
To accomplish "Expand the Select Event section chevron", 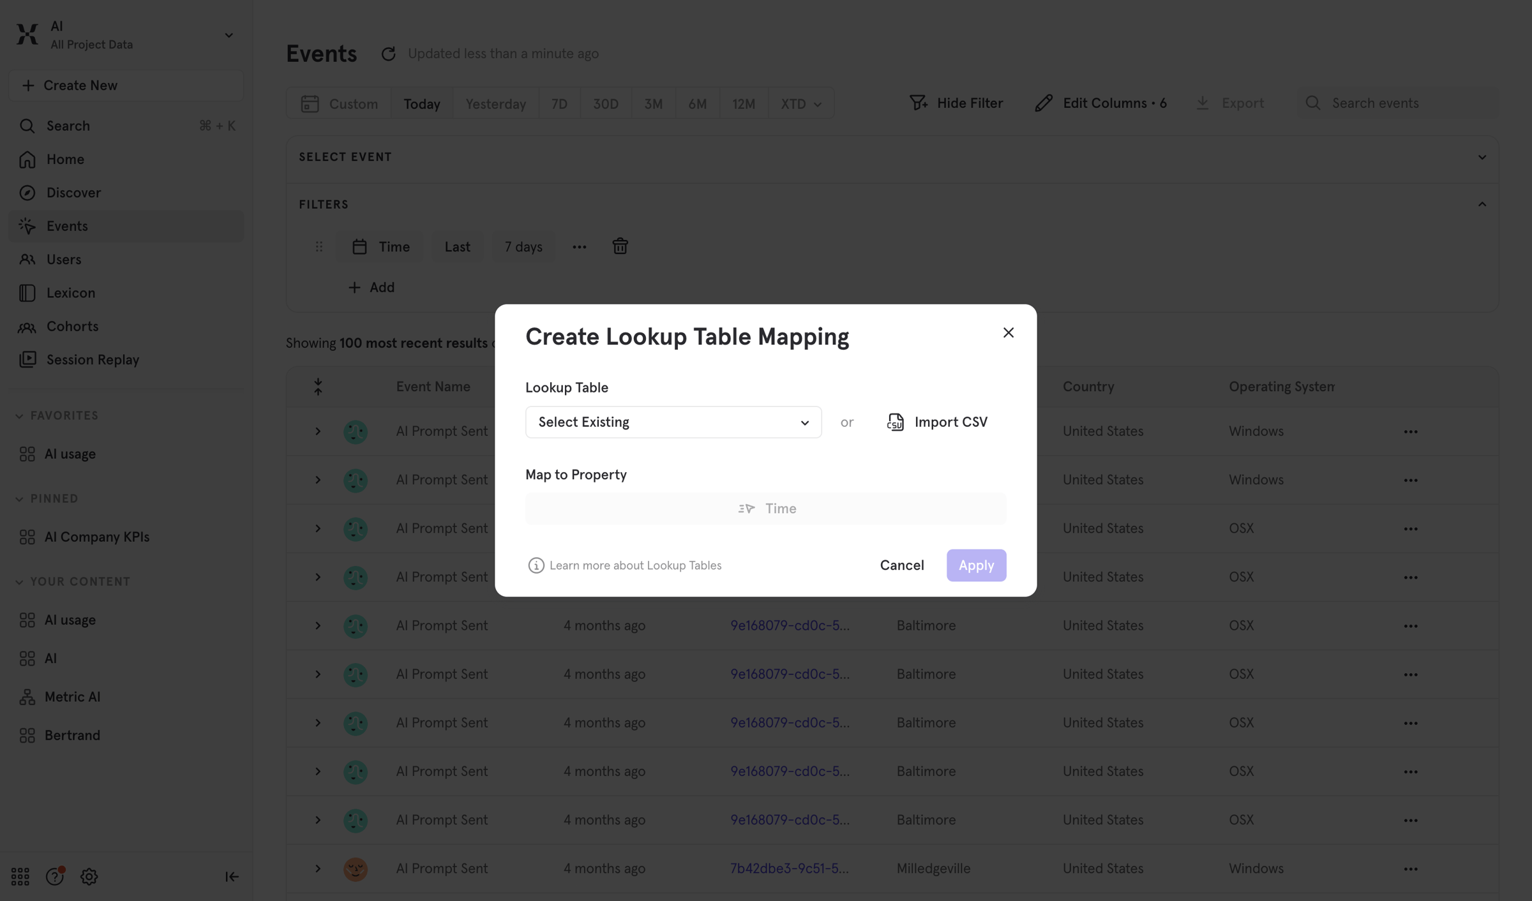I will [x=1482, y=157].
